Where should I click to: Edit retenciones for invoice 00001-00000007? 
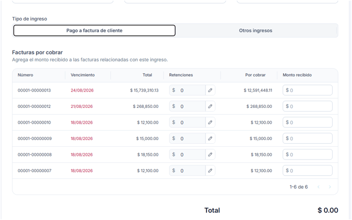210,171
